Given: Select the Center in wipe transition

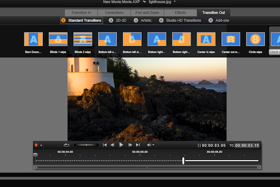Looking at the screenshot, I should [206, 40].
